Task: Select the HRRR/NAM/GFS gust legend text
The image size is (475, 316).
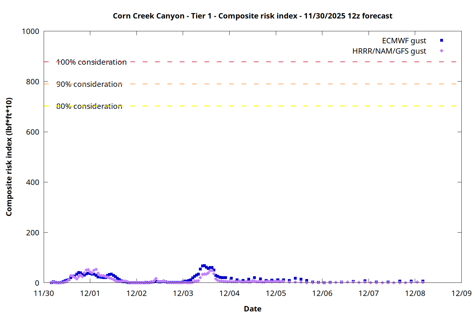Action: tap(389, 51)
